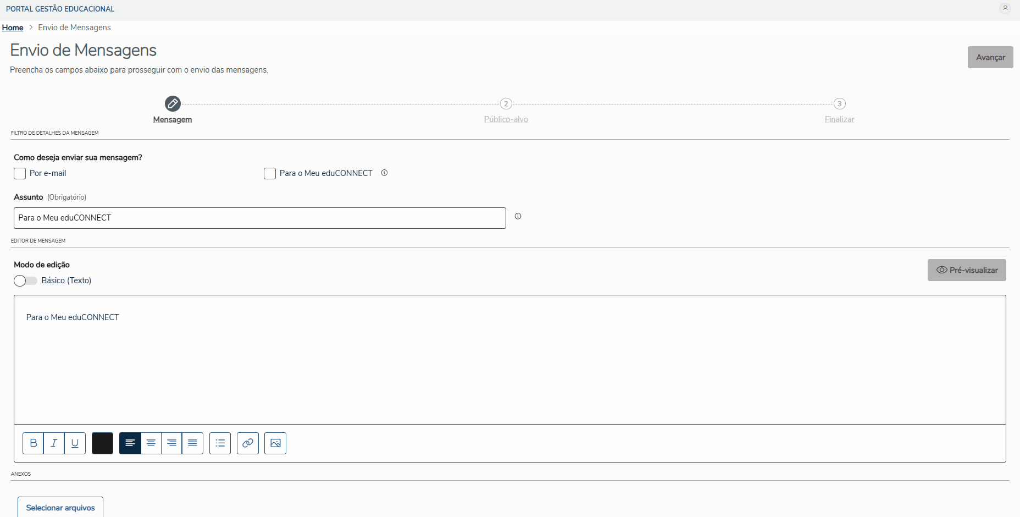Enable 'Para o Meu eduCONNECT' checkbox

[270, 174]
